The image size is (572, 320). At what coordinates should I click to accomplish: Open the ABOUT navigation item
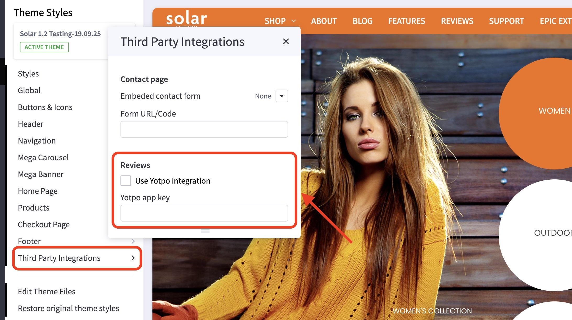(x=324, y=21)
